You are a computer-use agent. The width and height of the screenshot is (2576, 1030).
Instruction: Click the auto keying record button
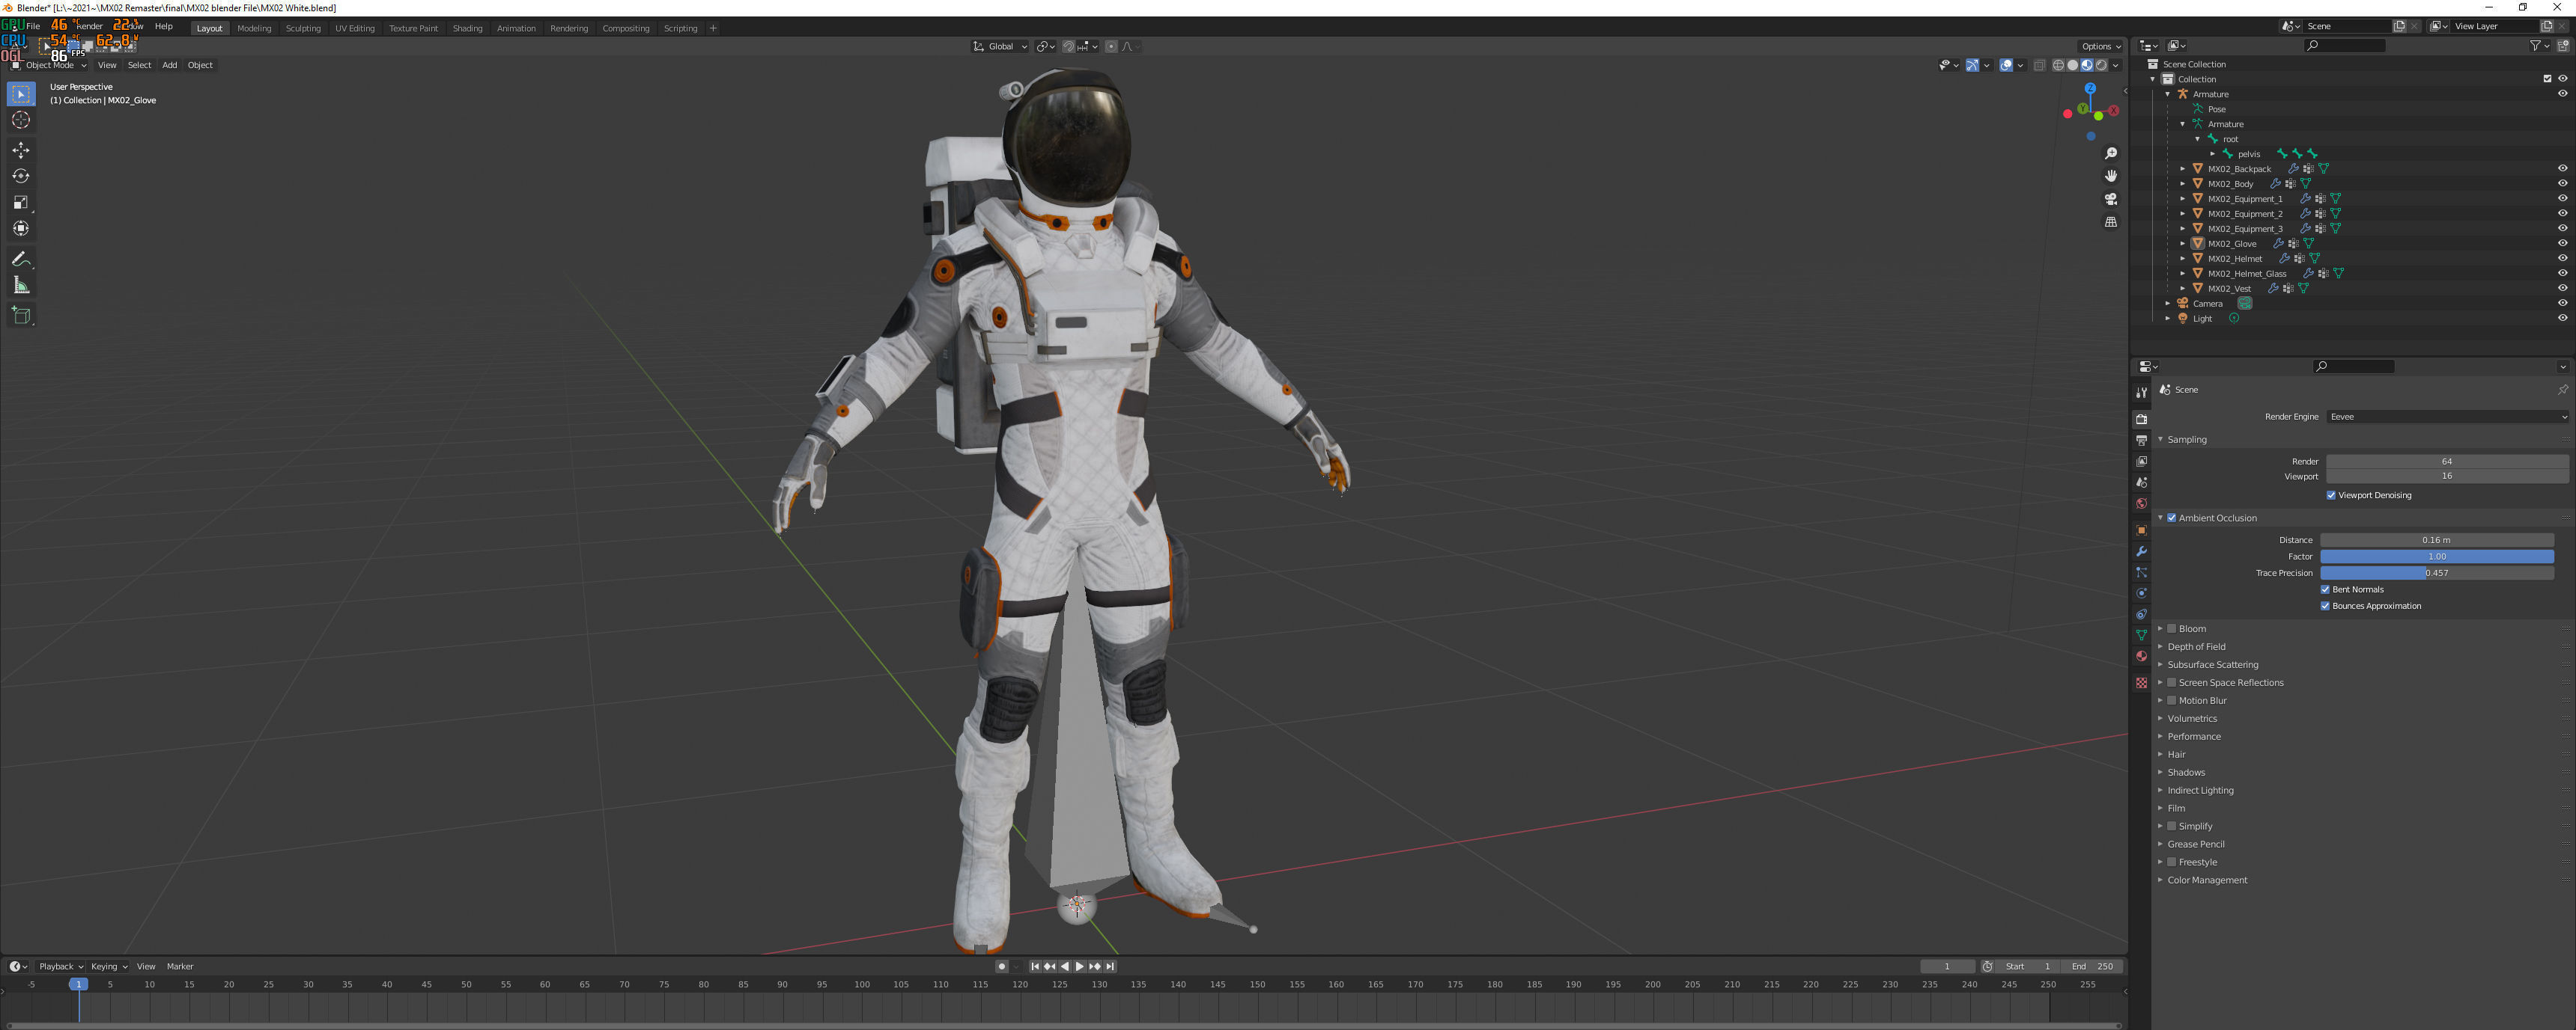point(1001,967)
